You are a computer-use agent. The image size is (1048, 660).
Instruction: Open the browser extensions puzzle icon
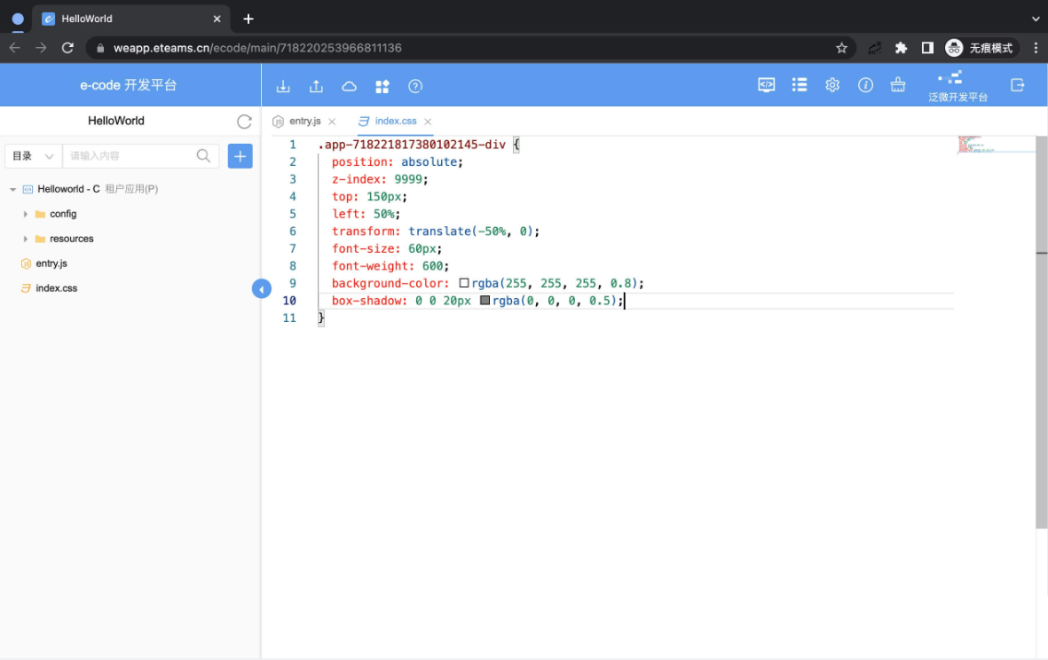(901, 48)
